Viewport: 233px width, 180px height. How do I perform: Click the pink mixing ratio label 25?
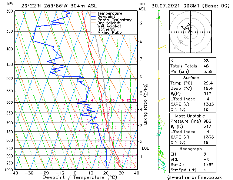[134, 100]
